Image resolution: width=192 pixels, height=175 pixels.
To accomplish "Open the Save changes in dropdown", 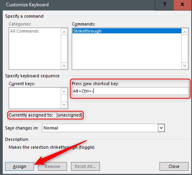I will 161,128.
